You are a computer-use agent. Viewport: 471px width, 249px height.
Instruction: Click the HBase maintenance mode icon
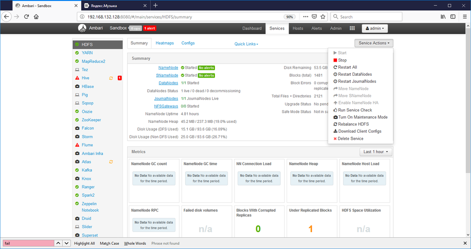click(77, 87)
